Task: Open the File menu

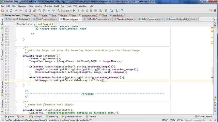Action: click(3, 6)
